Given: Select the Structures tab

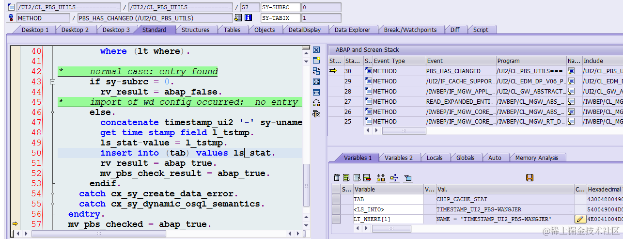Looking at the screenshot, I should click(x=195, y=30).
